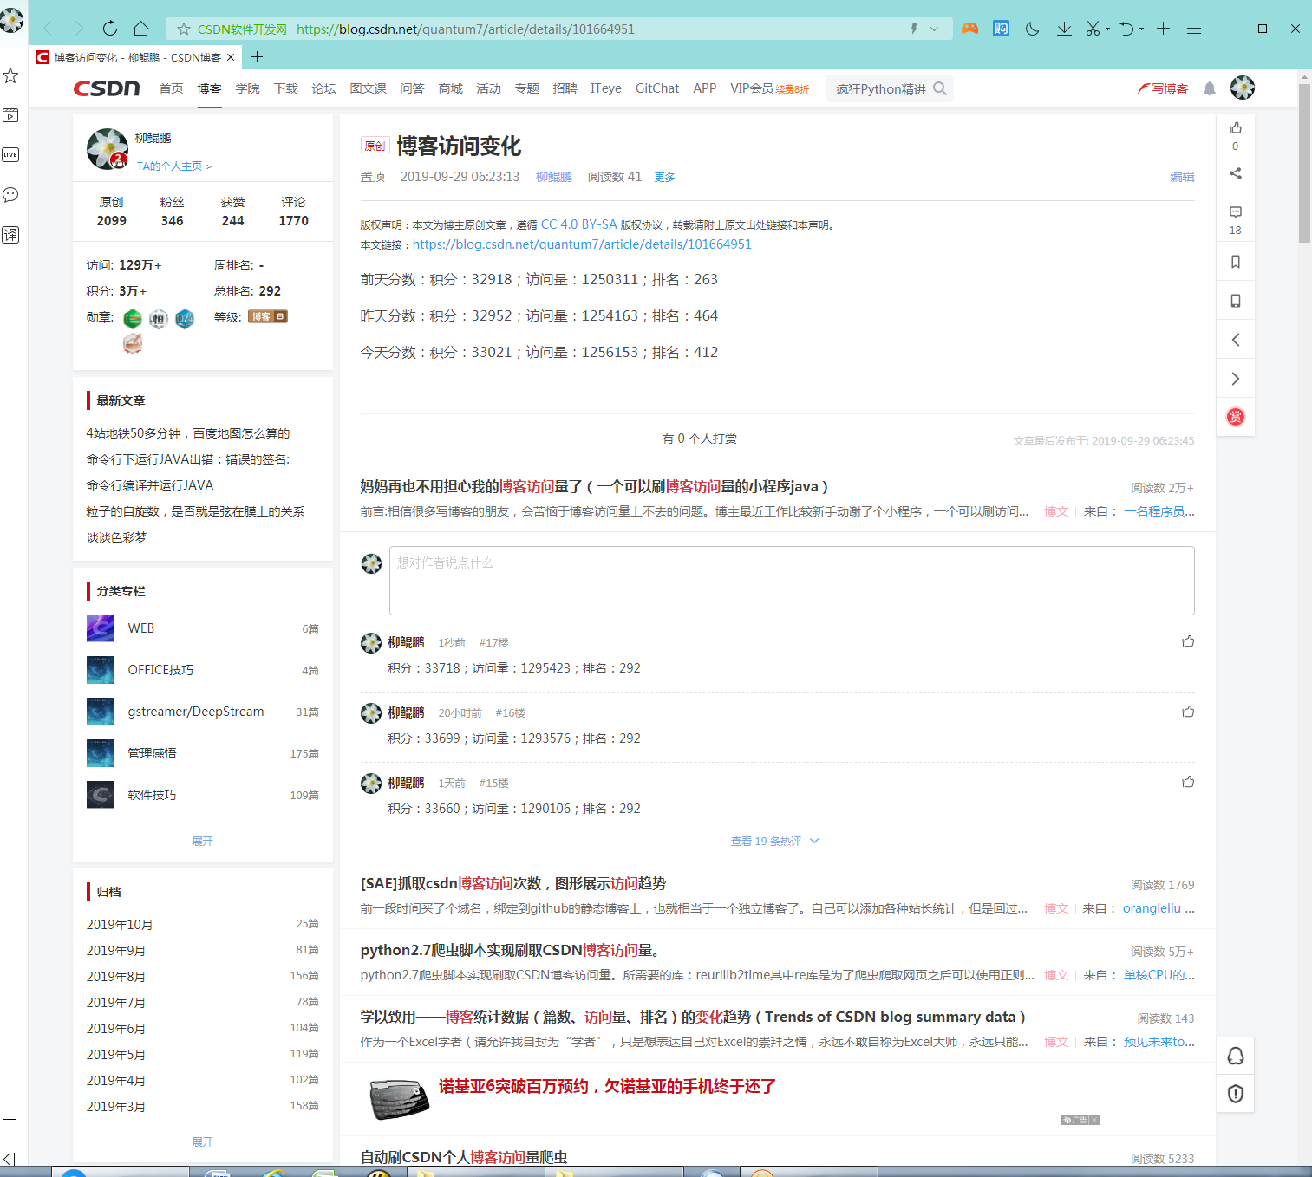Click search field 疯狂Python精讲

tap(881, 88)
